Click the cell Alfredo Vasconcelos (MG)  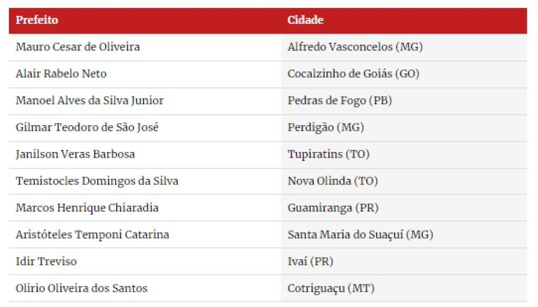pos(355,47)
